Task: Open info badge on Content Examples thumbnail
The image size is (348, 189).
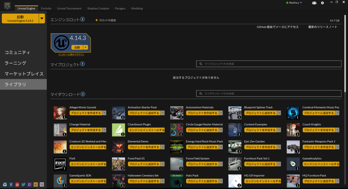Action: click(x=239, y=134)
